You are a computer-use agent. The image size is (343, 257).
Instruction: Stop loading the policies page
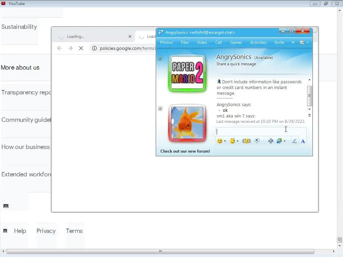point(81,48)
